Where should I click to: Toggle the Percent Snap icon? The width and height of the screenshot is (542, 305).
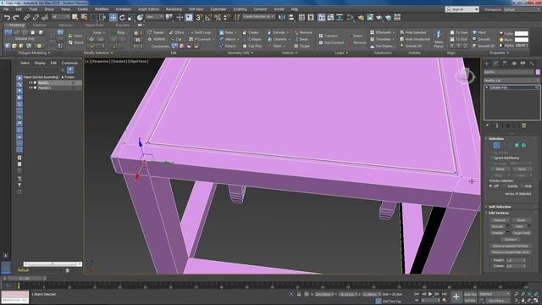pos(218,17)
